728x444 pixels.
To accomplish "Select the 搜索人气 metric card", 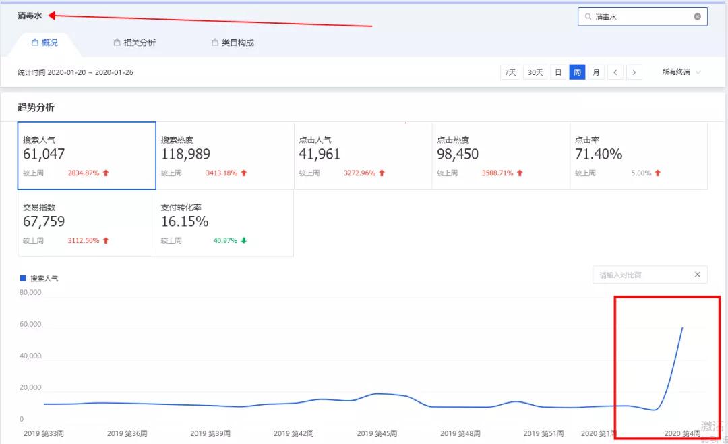I will click(87, 156).
